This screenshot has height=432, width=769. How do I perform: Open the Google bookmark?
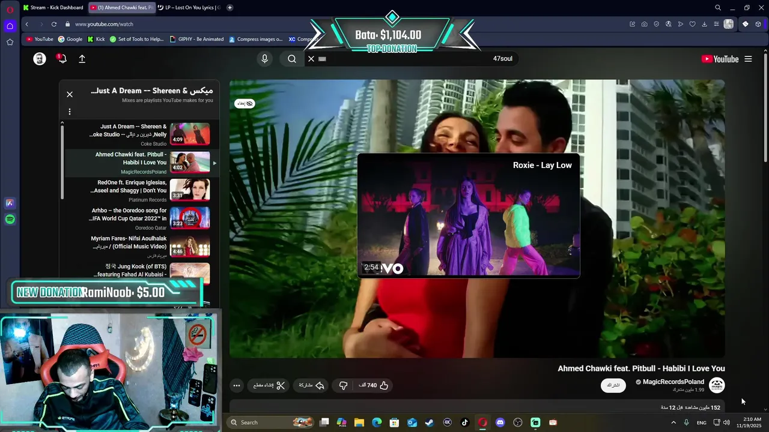point(70,39)
